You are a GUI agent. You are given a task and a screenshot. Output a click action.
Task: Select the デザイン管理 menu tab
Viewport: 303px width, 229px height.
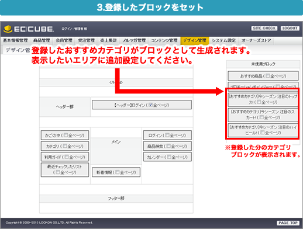[195, 40]
